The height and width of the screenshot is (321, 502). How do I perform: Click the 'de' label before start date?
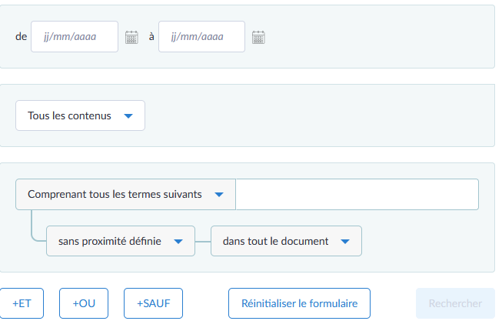21,37
